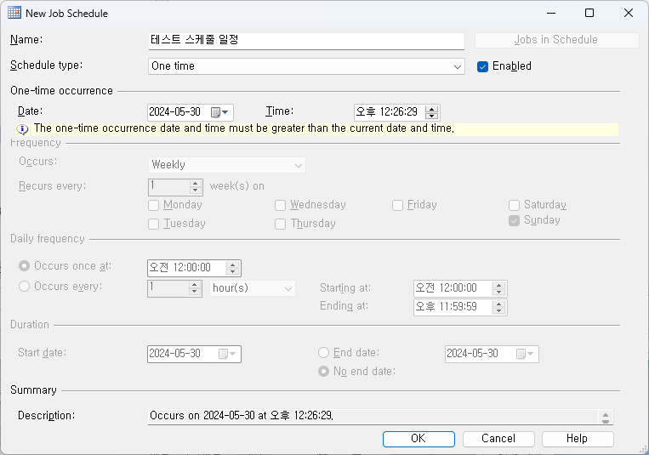Click the Ending at time spinner

click(498, 307)
